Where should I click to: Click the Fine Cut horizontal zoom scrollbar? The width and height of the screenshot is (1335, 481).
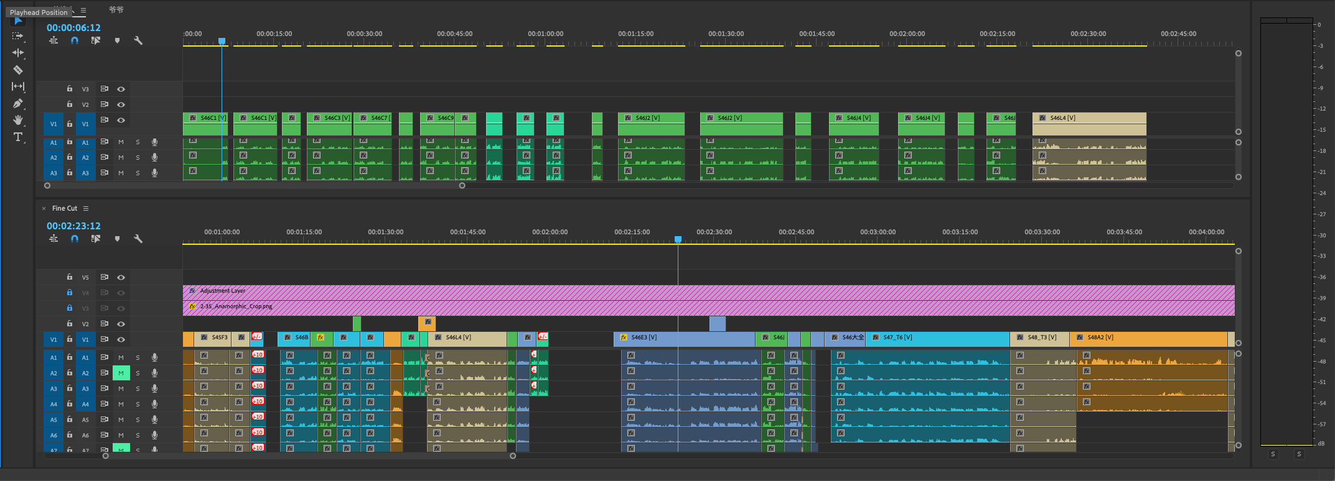pyautogui.click(x=309, y=456)
